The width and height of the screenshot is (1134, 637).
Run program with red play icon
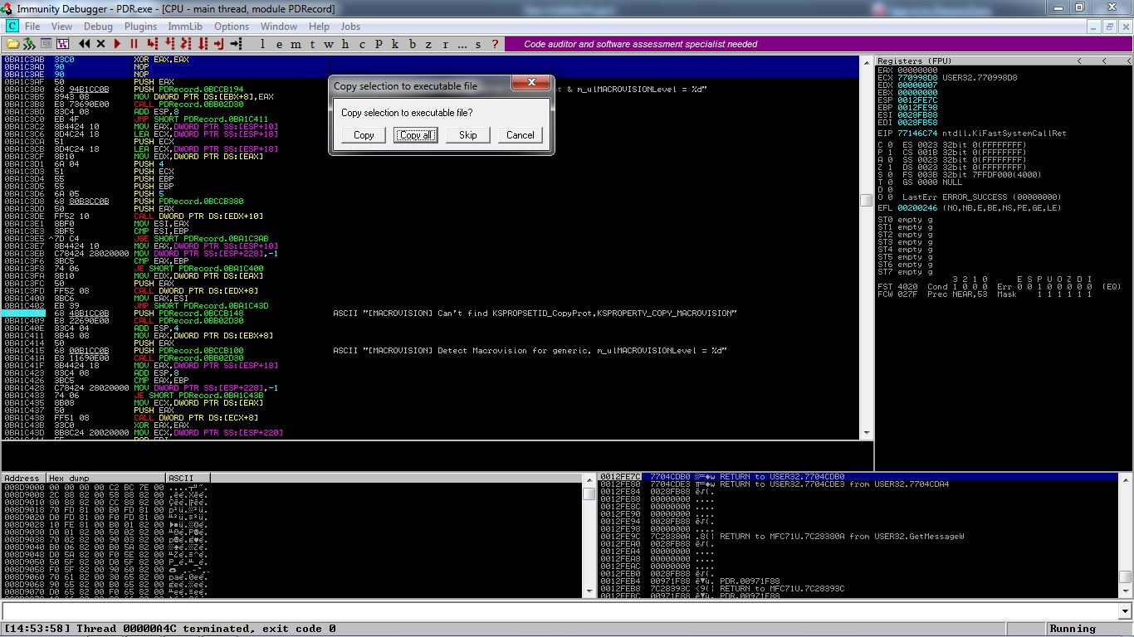coord(117,43)
